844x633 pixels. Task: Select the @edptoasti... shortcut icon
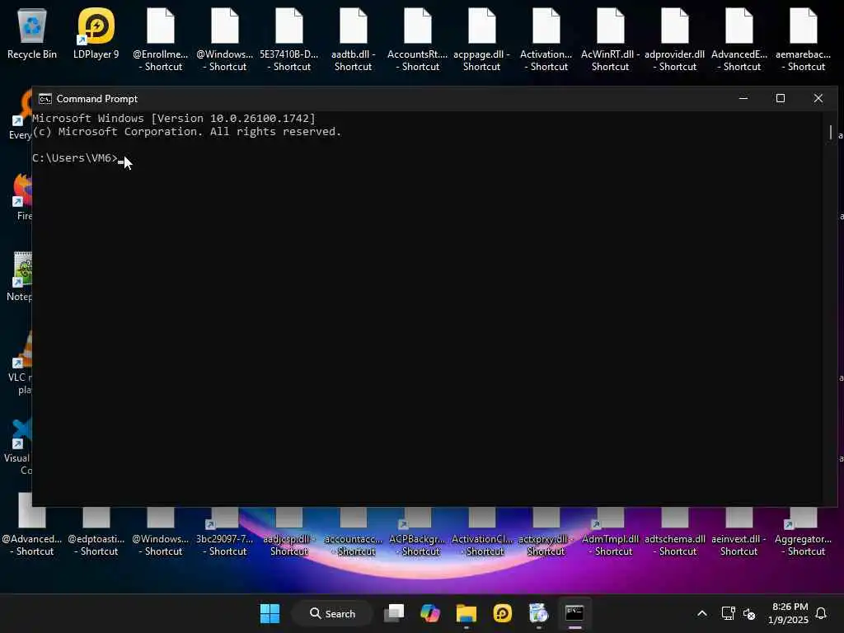click(96, 532)
